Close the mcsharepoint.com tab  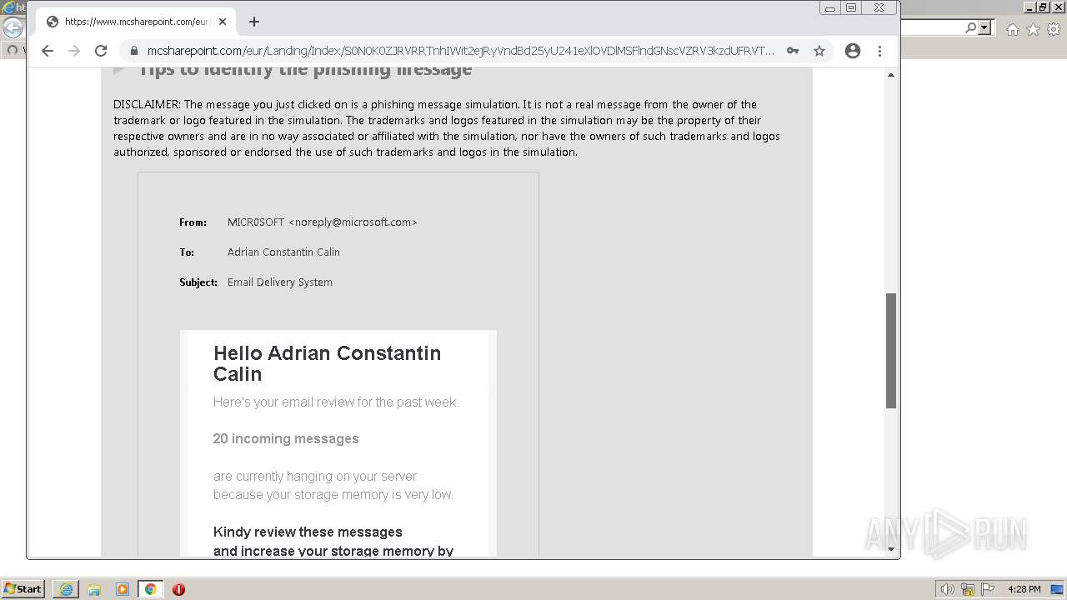(x=223, y=22)
